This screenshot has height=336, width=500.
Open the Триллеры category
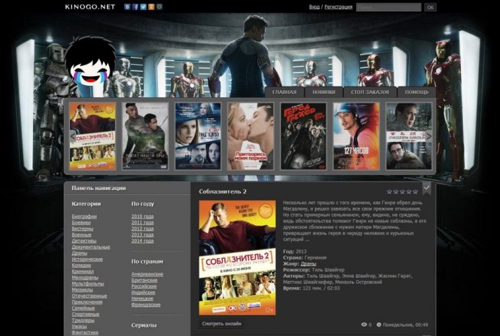coord(83,320)
